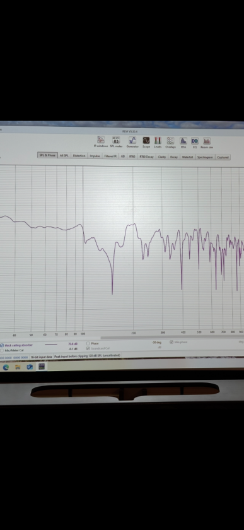
Task: Open the RTA analyzer
Action: coord(183,142)
